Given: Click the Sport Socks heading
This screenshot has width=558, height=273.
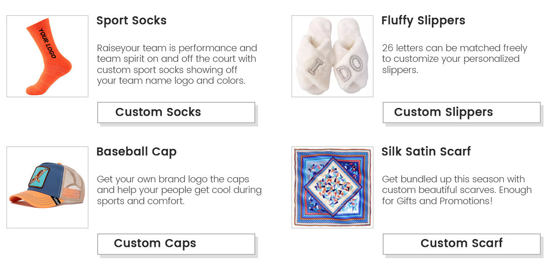Looking at the screenshot, I should click(x=131, y=20).
